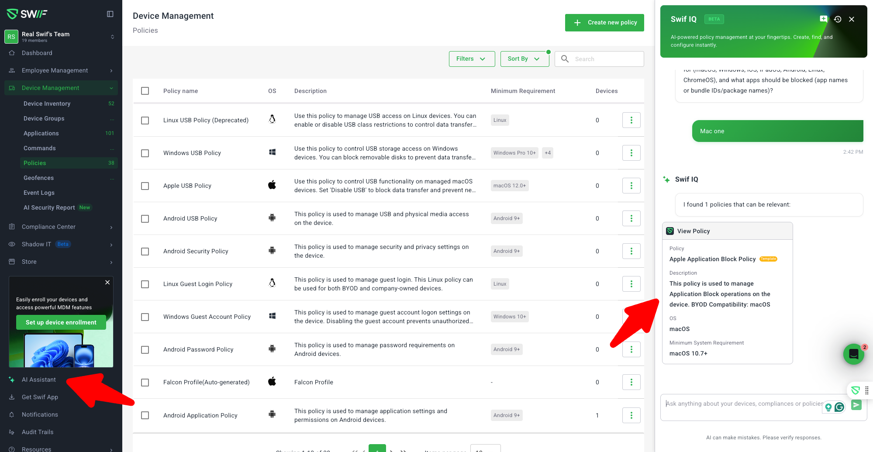Click the Create new policy button
The height and width of the screenshot is (452, 873).
[x=604, y=23]
